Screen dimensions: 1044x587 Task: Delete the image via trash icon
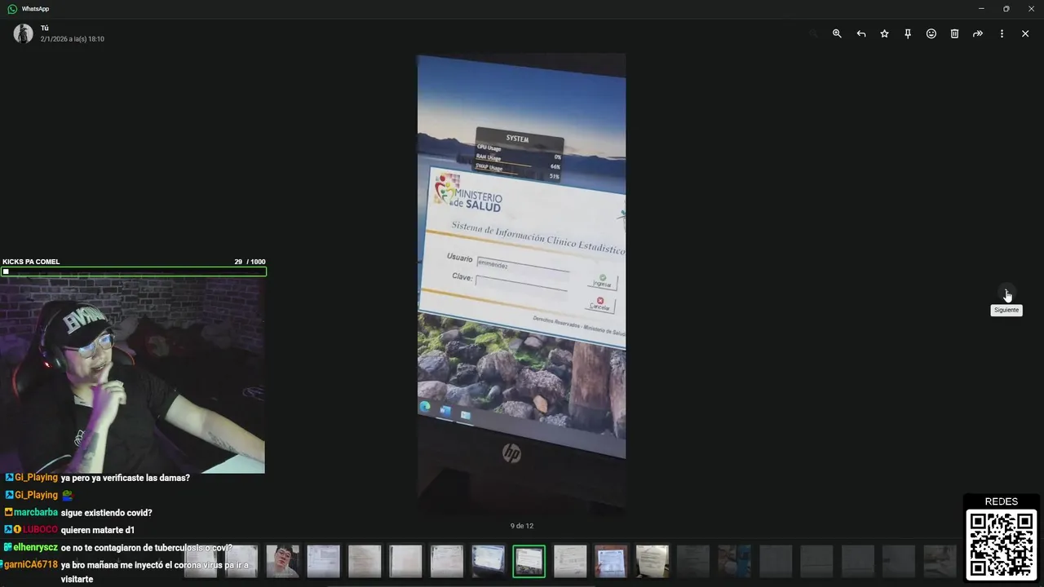click(954, 33)
